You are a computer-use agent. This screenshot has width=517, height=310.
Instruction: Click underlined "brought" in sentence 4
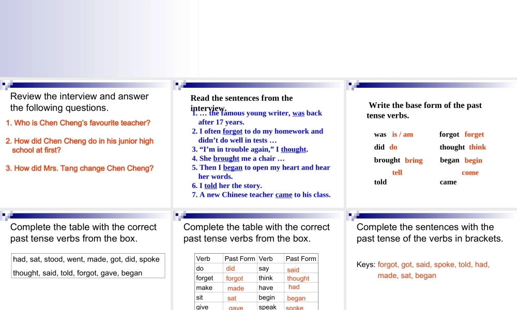(x=226, y=159)
